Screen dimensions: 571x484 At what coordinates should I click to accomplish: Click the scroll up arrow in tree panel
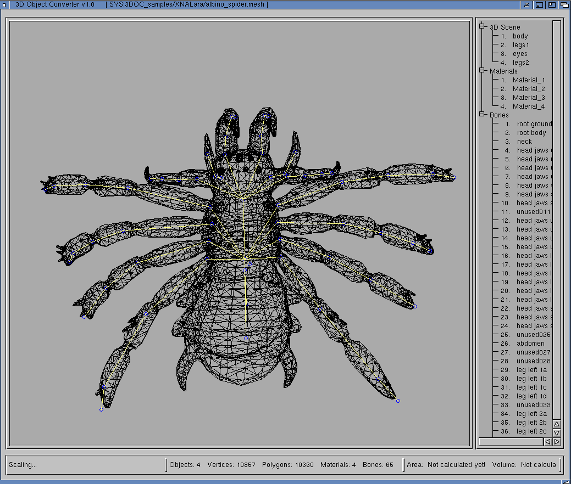(x=557, y=424)
